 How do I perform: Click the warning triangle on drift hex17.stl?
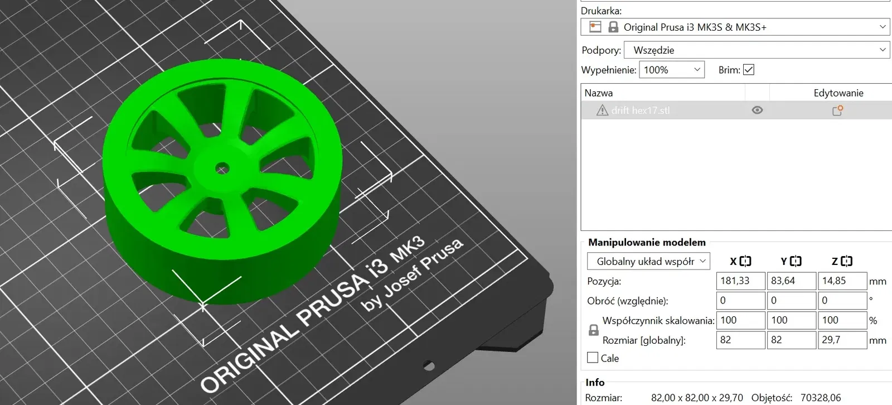point(602,110)
